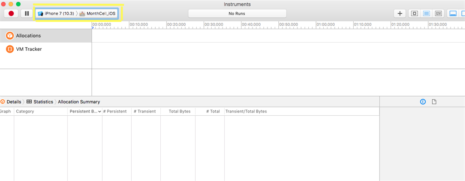Sort by # Total column header
Screen dimensions: 465x181
210,112
